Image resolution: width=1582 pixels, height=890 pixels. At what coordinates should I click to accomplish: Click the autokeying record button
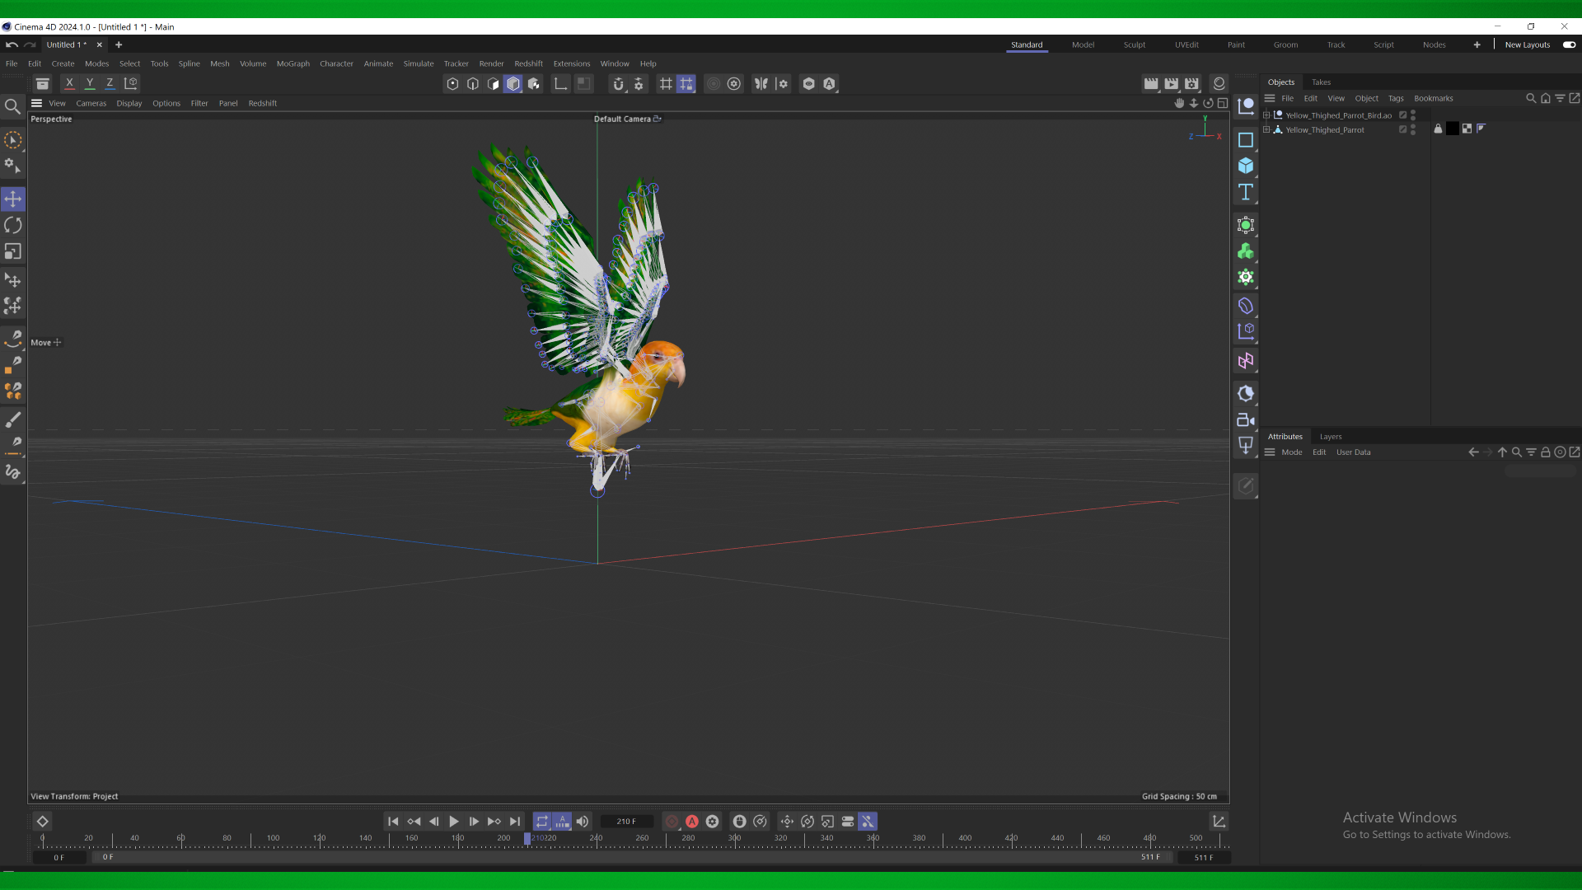[x=692, y=822]
